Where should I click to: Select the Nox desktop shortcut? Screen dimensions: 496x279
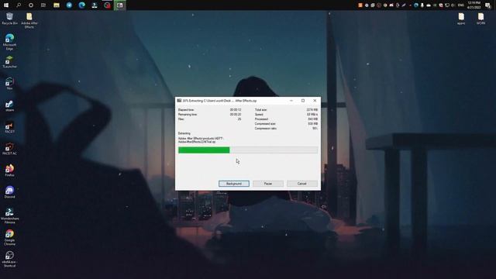click(9, 84)
